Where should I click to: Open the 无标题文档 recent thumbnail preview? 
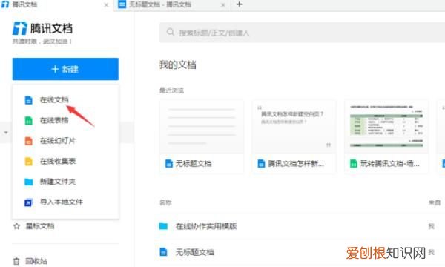click(202, 127)
